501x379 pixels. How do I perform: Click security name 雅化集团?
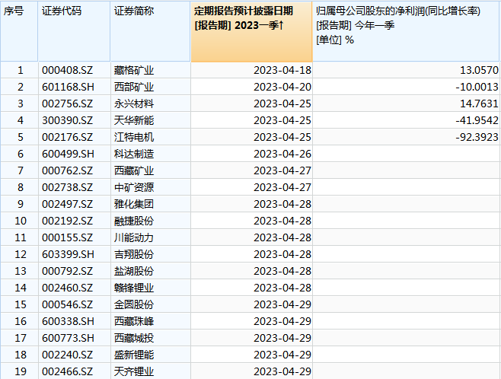point(134,204)
